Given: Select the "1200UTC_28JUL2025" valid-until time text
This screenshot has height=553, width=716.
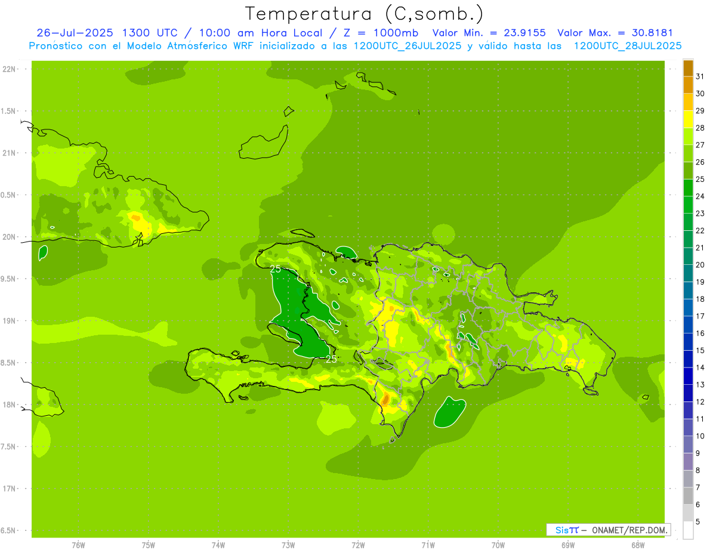Looking at the screenshot, I should 628,46.
